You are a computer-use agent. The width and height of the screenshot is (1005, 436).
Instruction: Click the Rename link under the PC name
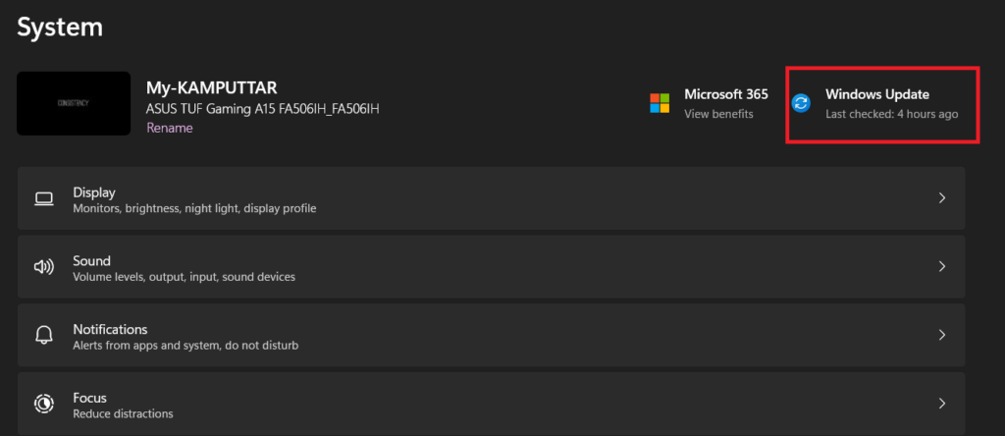170,128
